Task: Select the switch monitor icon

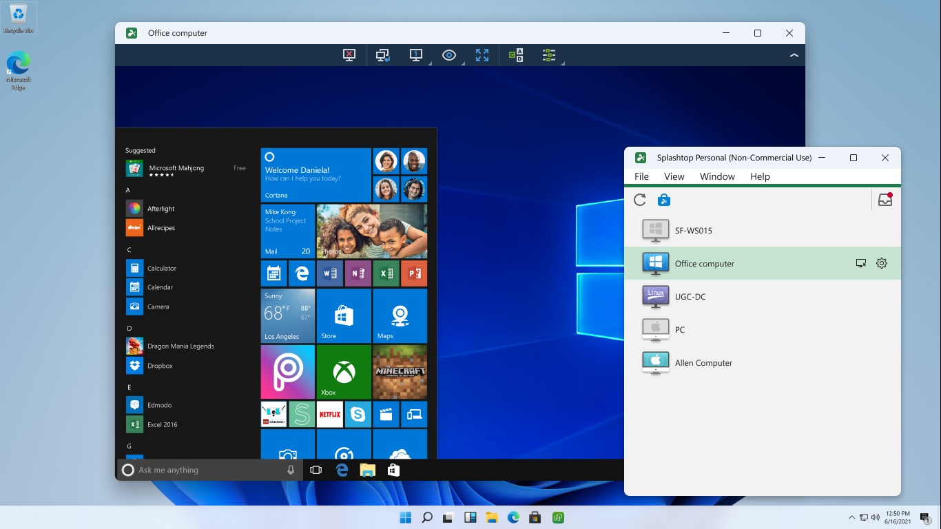Action: coord(381,55)
